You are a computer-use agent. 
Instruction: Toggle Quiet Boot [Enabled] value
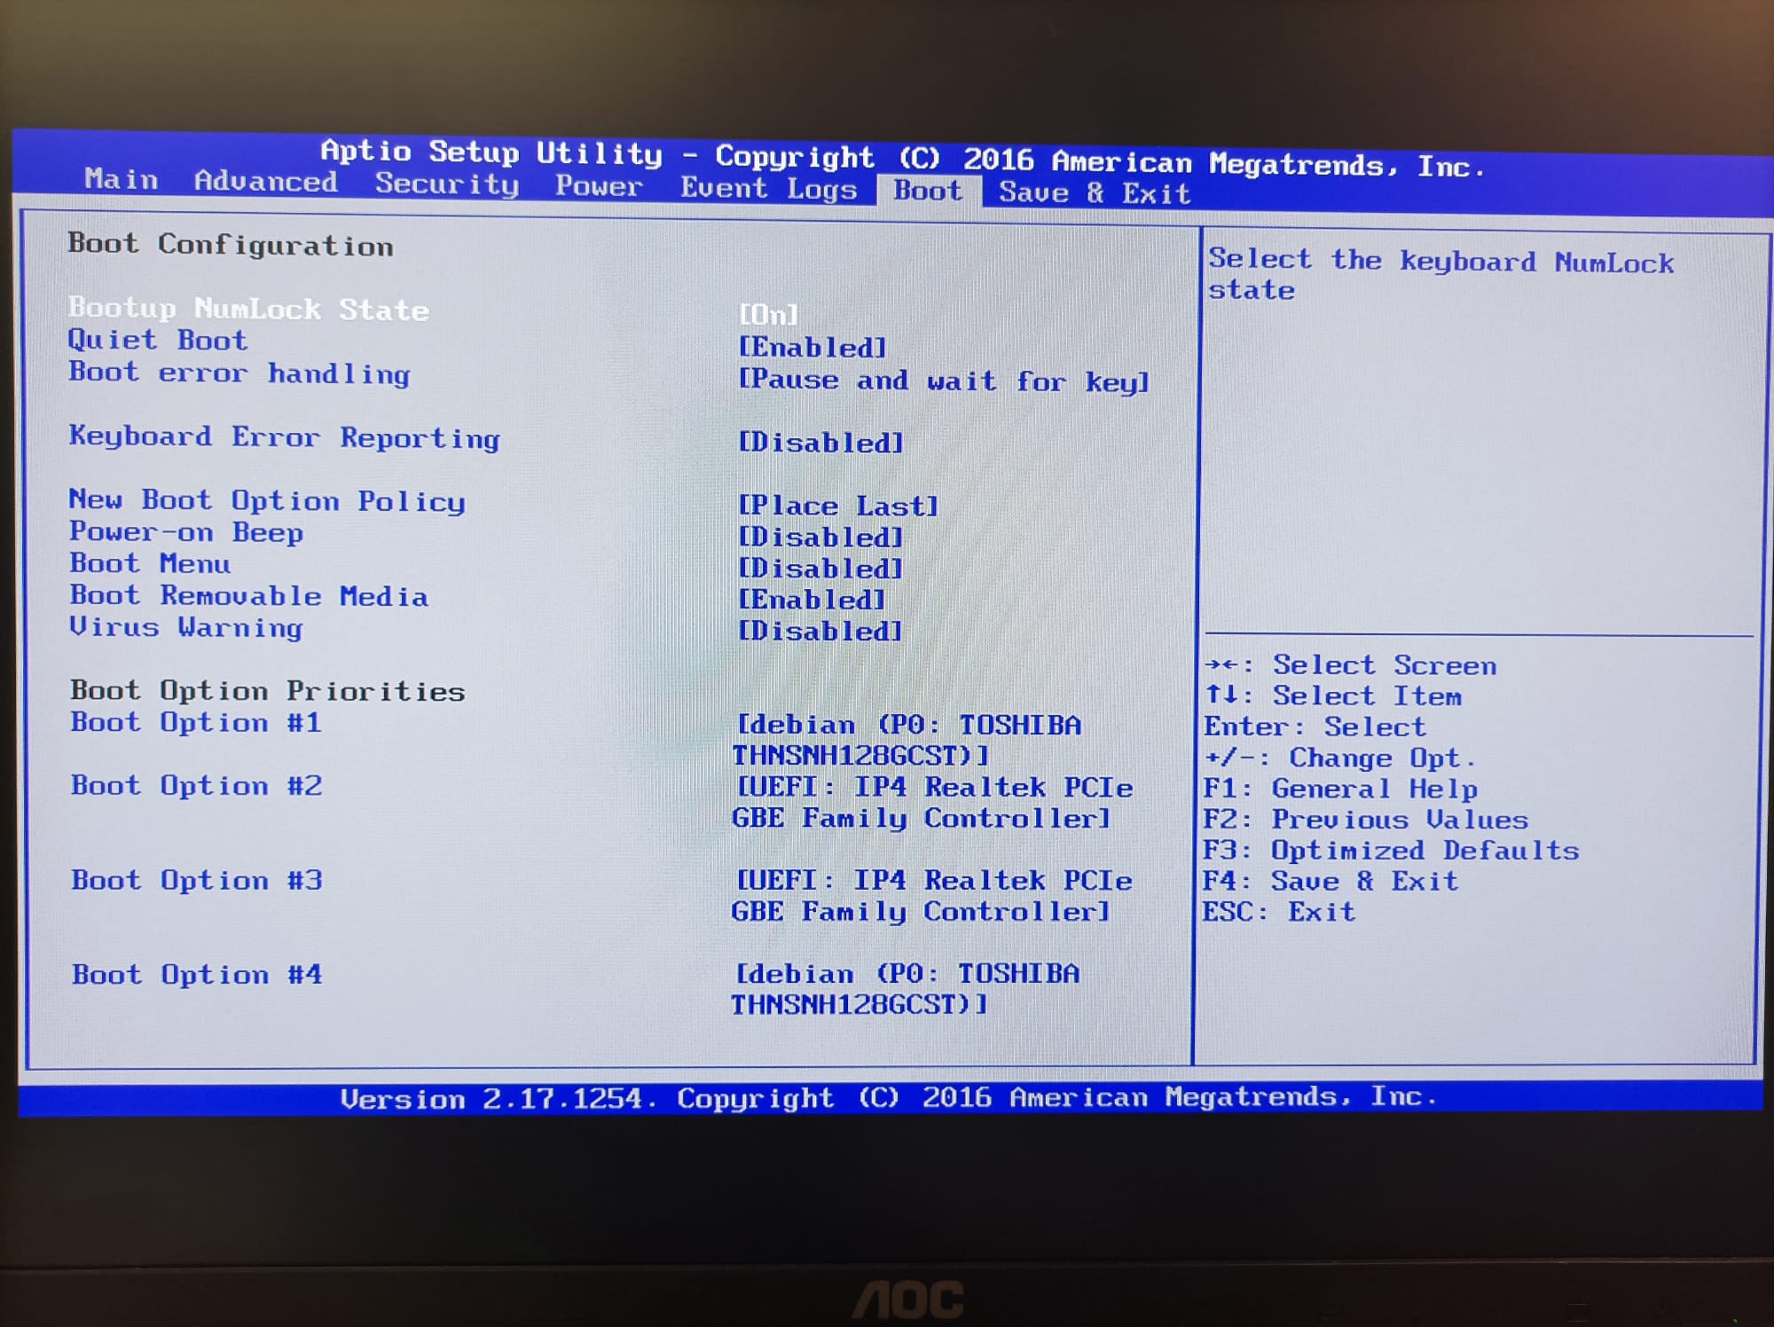coord(812,347)
